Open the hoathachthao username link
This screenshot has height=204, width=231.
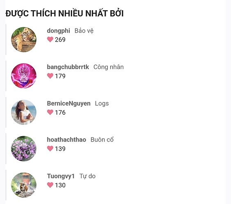(x=66, y=140)
